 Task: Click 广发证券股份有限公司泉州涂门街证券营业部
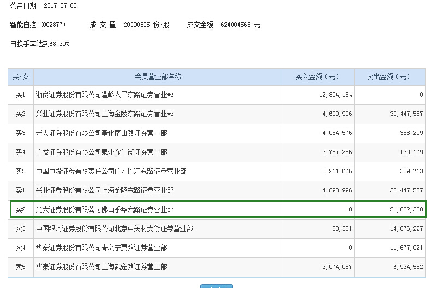pyautogui.click(x=102, y=152)
